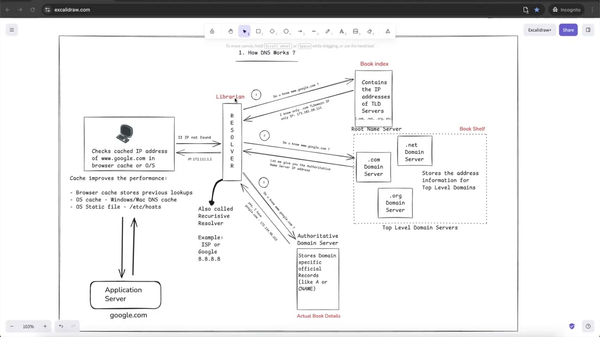Reset zoom at 103% indicator

click(28, 326)
